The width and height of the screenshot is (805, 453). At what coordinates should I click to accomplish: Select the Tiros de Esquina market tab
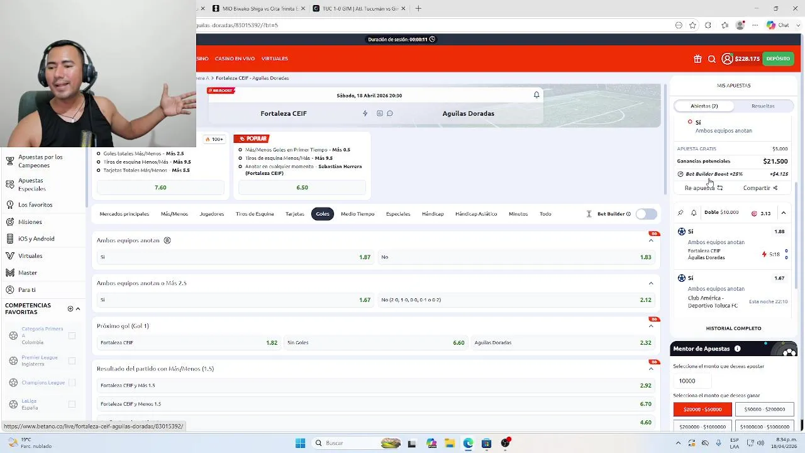(x=255, y=214)
